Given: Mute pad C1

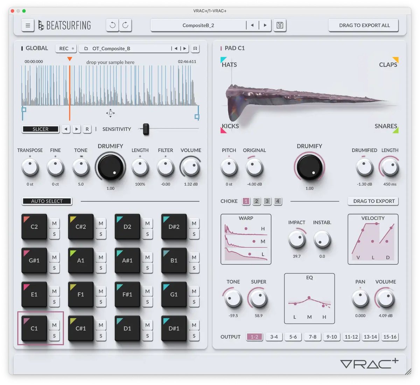Looking at the screenshot, I should [x=54, y=325].
